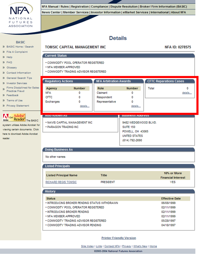The image size is (204, 258).
Task: Open File A Complaint sidebar link
Action: click(x=17, y=52)
